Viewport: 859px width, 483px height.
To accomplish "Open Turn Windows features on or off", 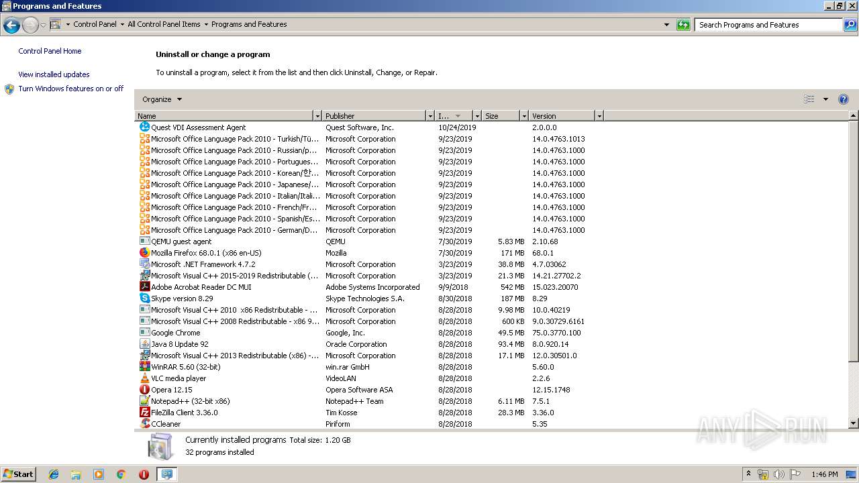I will (x=70, y=89).
